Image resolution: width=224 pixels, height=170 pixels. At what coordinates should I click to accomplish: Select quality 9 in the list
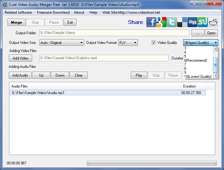198,73
